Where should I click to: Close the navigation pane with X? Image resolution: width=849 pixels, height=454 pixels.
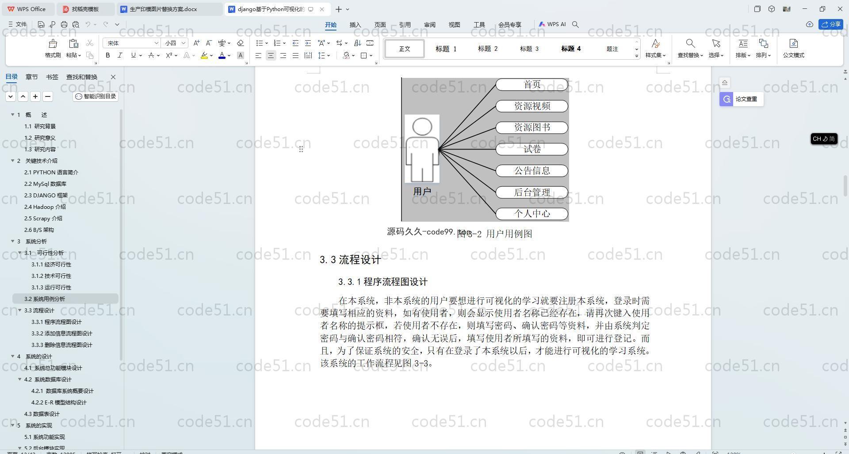113,77
